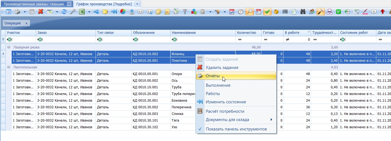Collapse the Лентопильная group
Viewport: 391px width, 141px height.
click(x=9, y=67)
